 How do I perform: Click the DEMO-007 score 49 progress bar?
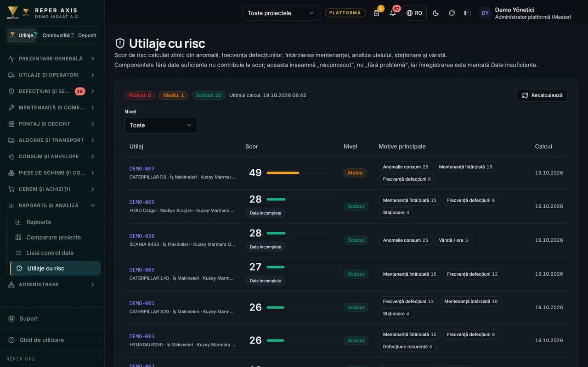click(300, 173)
